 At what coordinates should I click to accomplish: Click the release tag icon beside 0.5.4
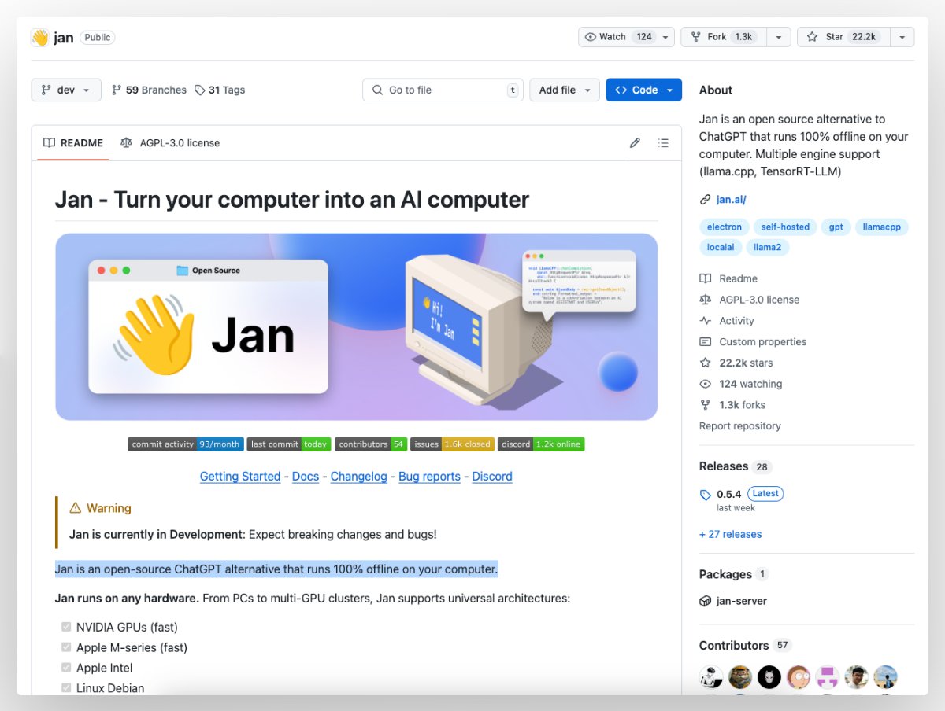706,495
